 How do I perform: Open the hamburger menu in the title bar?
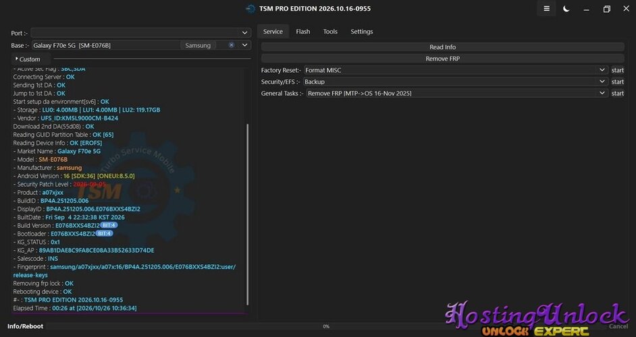point(546,9)
